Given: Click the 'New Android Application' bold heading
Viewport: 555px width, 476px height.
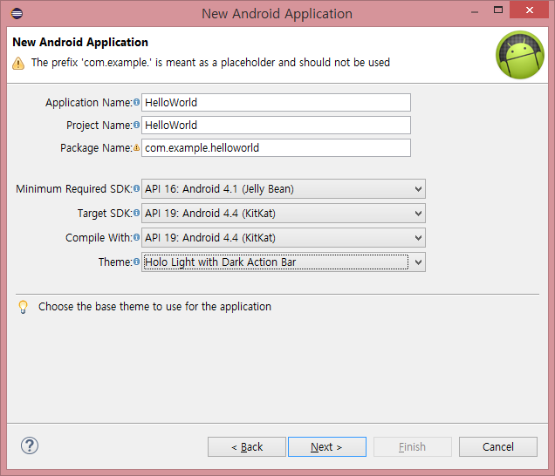Looking at the screenshot, I should pos(80,42).
